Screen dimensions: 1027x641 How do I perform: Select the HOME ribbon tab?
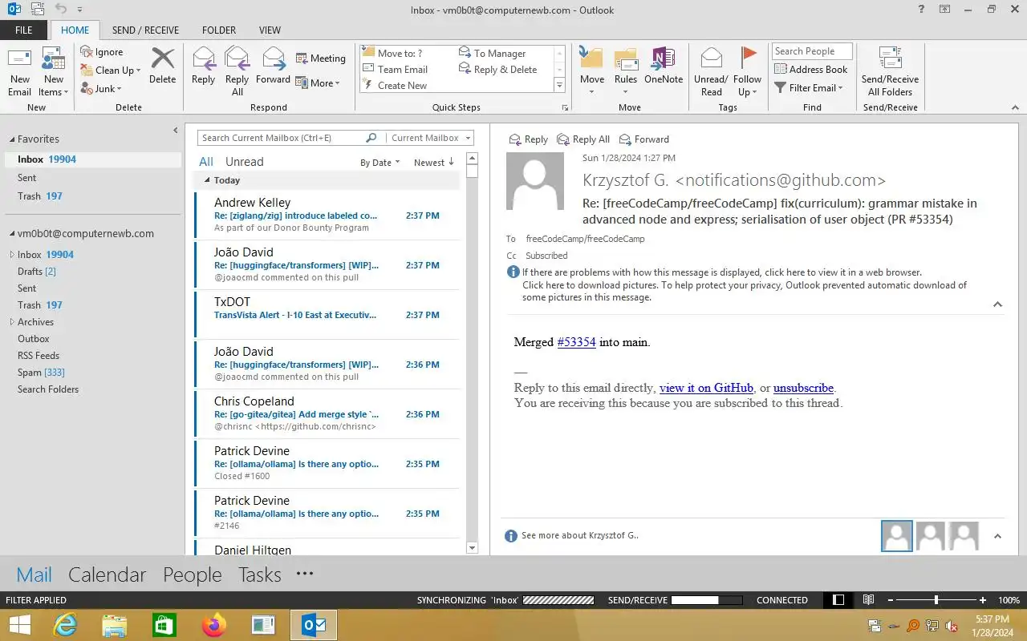75,30
